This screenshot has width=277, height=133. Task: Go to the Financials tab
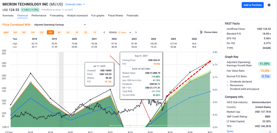point(132,15)
